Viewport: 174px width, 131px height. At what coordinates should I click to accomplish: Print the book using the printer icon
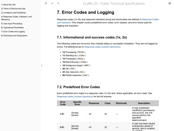tap(170, 3)
